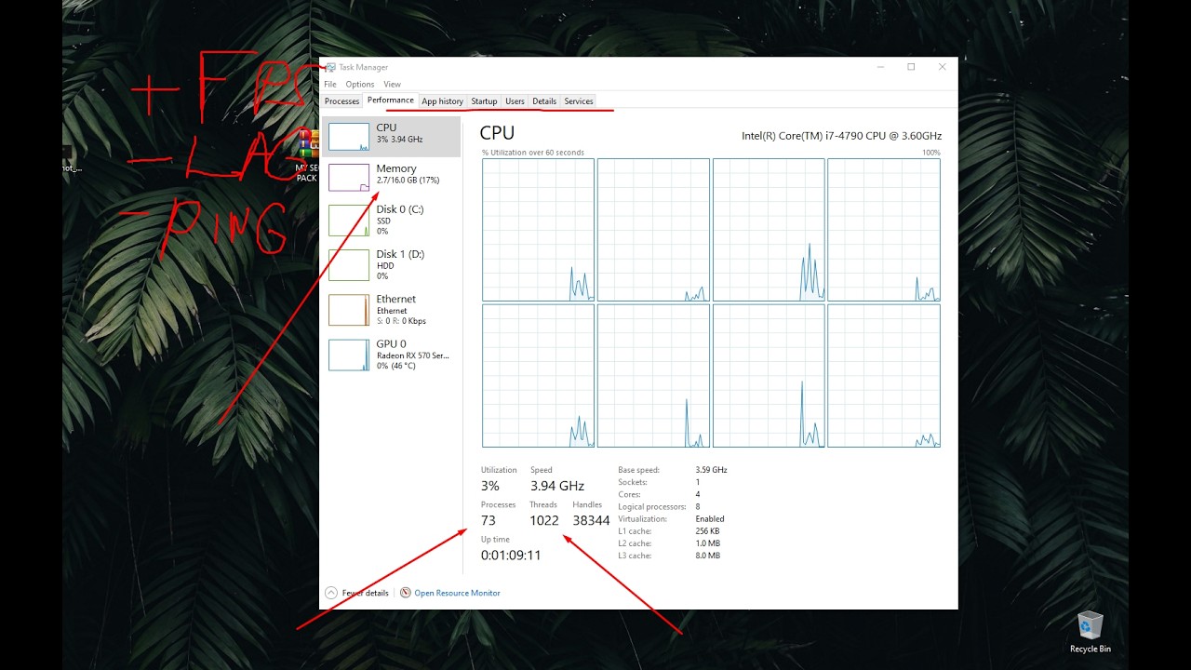Viewport: 1191px width, 670px height.
Task: Open the Resource Monitor icon
Action: pos(406,593)
